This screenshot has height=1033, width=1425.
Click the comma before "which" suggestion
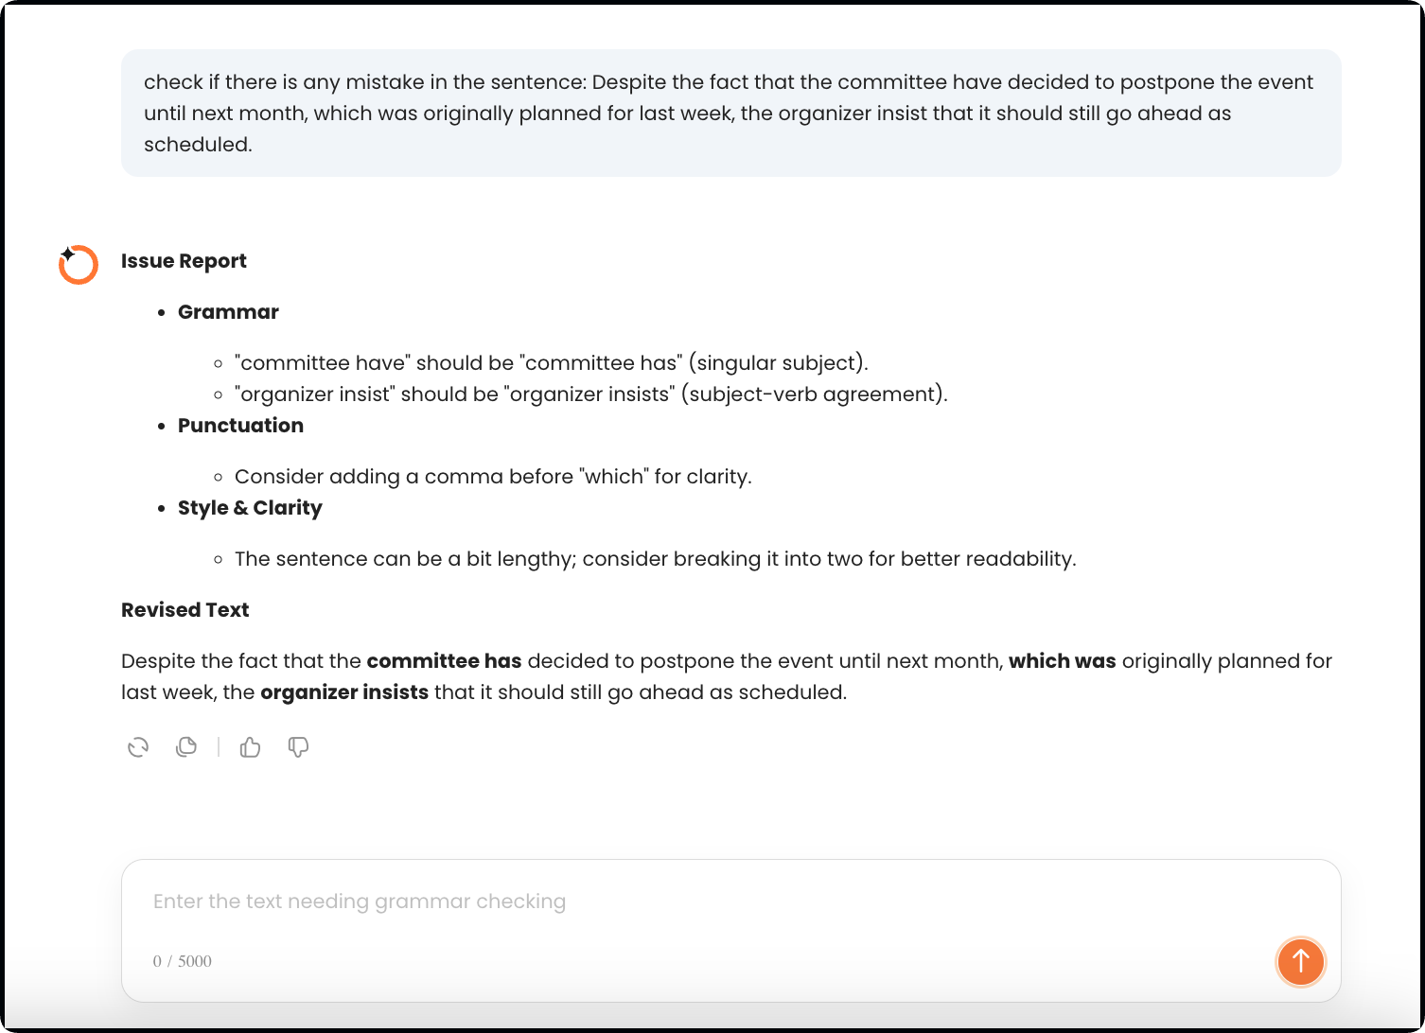click(493, 477)
